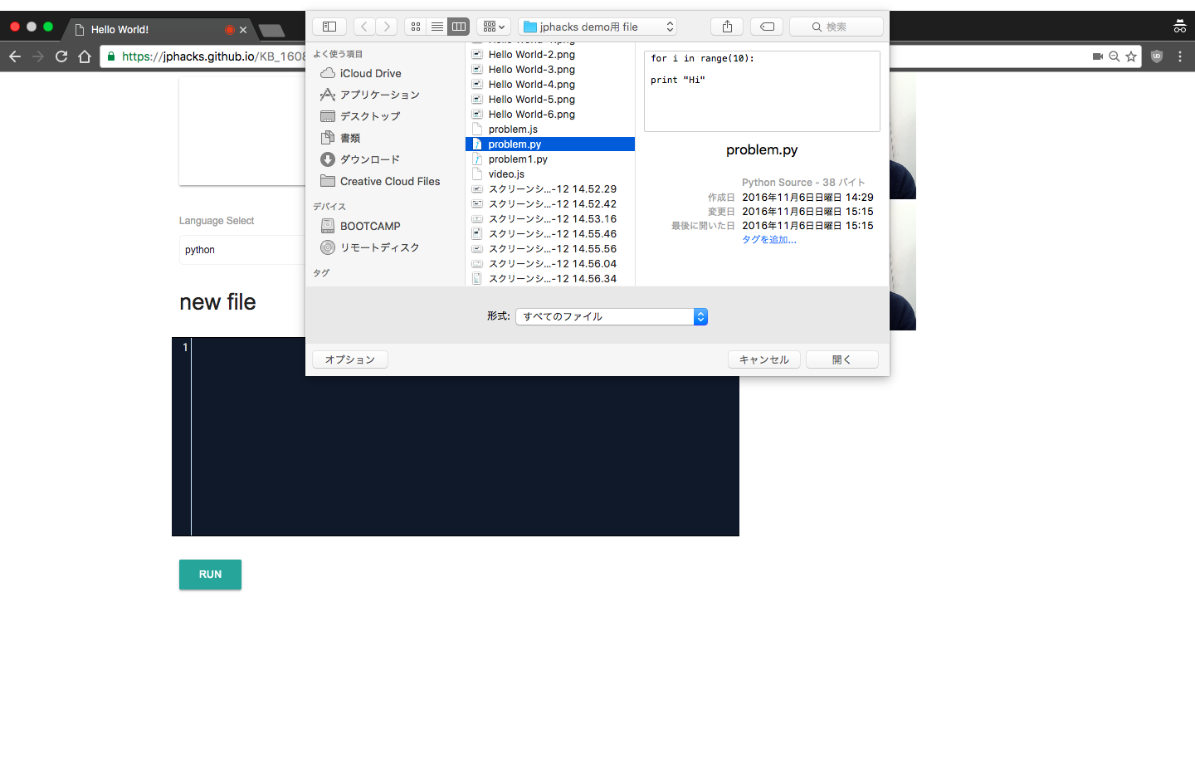Go forward in file dialog history

click(387, 27)
